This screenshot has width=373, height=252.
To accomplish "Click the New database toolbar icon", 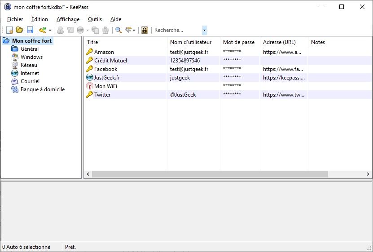I will (x=9, y=30).
